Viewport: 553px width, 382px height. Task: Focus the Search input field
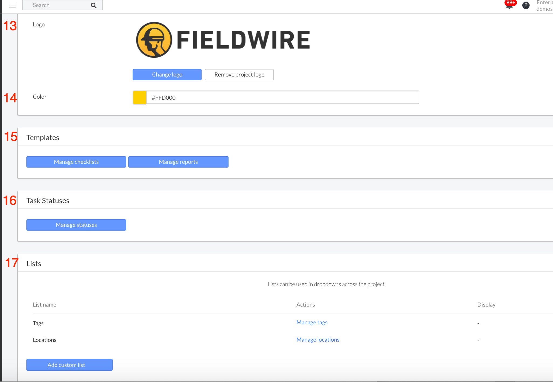(x=62, y=5)
